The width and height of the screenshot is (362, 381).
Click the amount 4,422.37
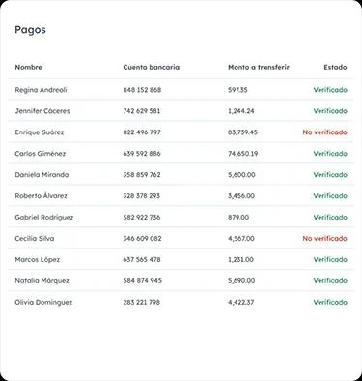240,303
